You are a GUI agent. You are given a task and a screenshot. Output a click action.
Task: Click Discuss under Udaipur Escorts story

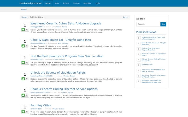point(70,92)
